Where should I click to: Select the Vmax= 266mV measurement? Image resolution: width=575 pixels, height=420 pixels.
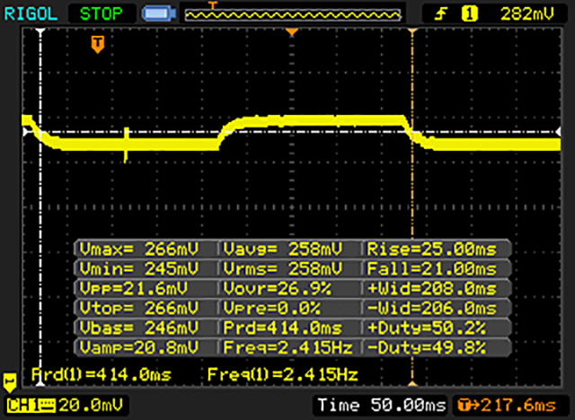point(146,249)
